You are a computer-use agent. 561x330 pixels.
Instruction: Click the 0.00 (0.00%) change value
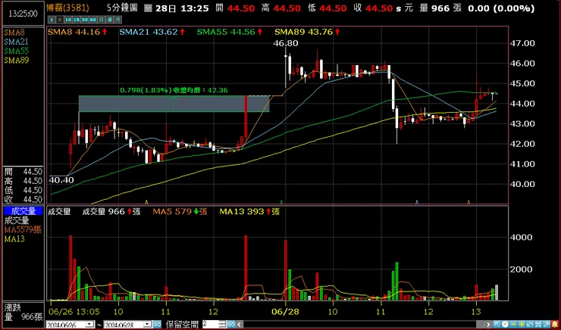pyautogui.click(x=501, y=8)
